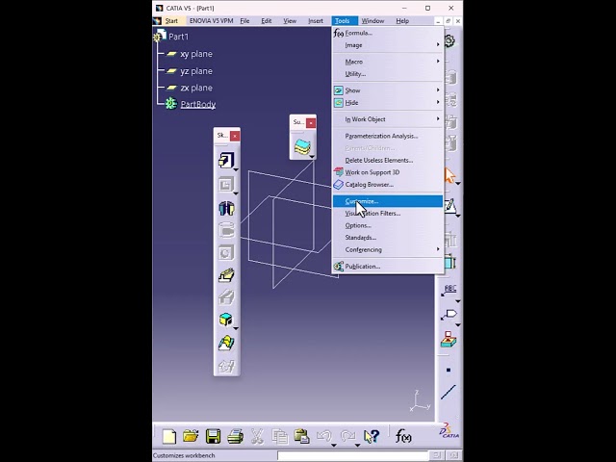Open the Macro submenu
Screen dimensions: 616x462
[388, 62]
